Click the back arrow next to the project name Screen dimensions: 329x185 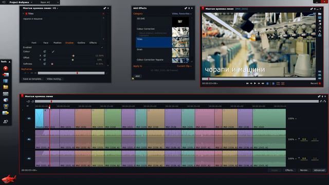4,2
